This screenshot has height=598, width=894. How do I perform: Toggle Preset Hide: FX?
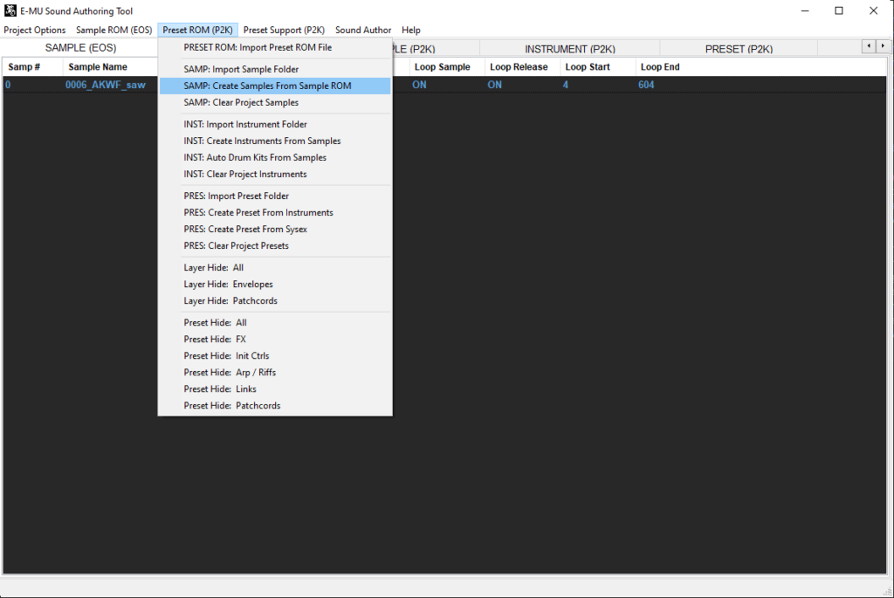275,340
